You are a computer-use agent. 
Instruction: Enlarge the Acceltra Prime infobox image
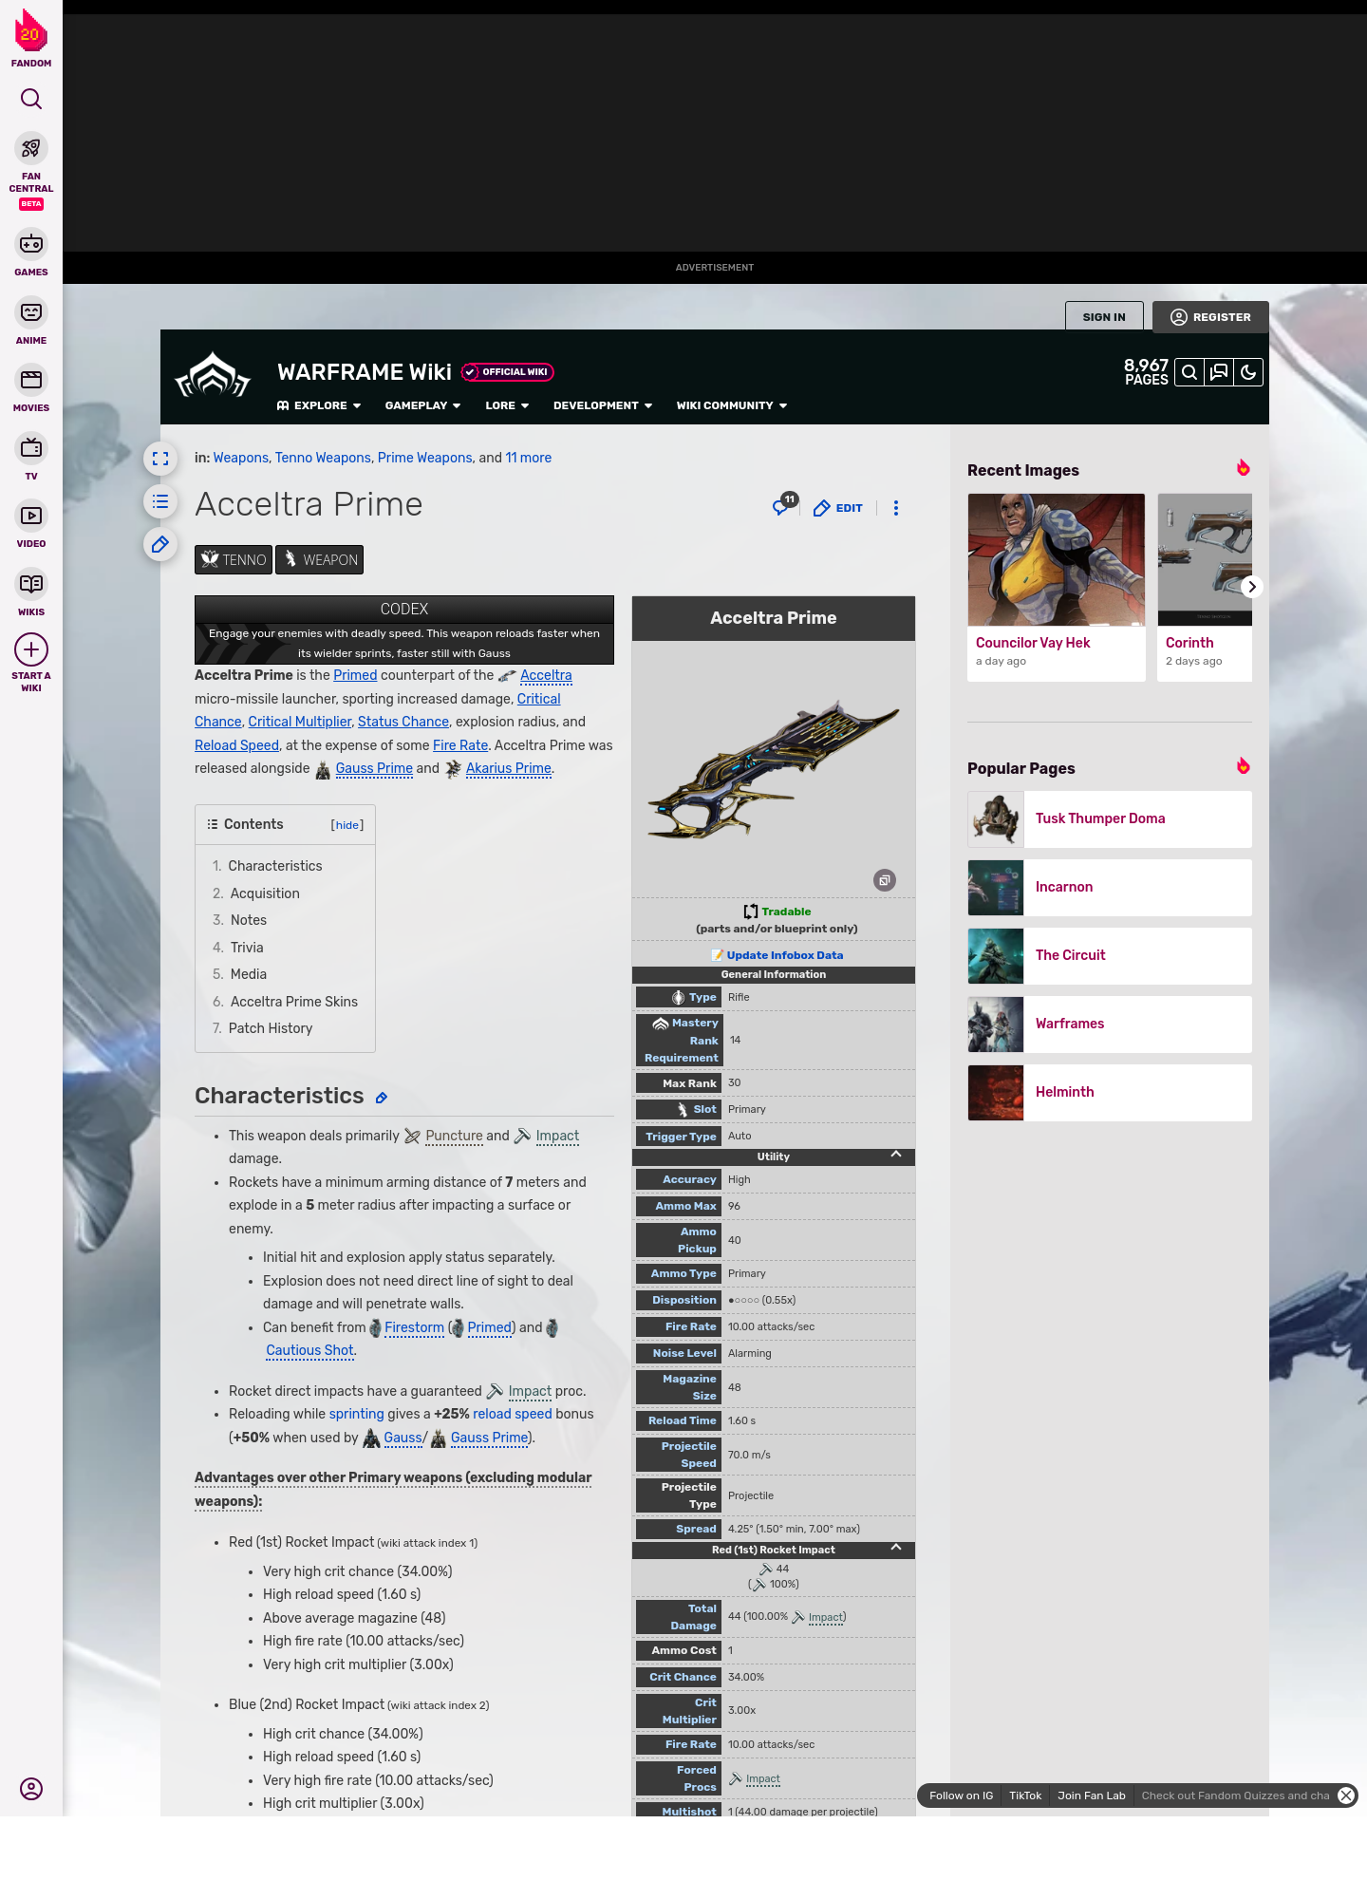pyautogui.click(x=885, y=880)
